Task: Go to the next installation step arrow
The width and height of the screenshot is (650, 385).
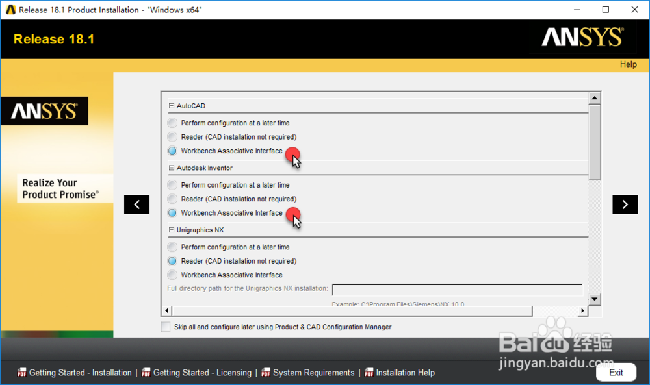Action: click(x=625, y=204)
